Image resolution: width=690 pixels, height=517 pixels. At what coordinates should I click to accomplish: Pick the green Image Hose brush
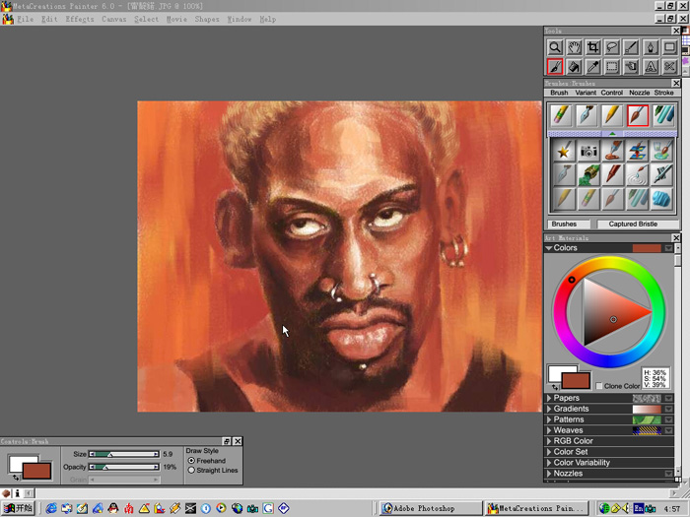588,174
